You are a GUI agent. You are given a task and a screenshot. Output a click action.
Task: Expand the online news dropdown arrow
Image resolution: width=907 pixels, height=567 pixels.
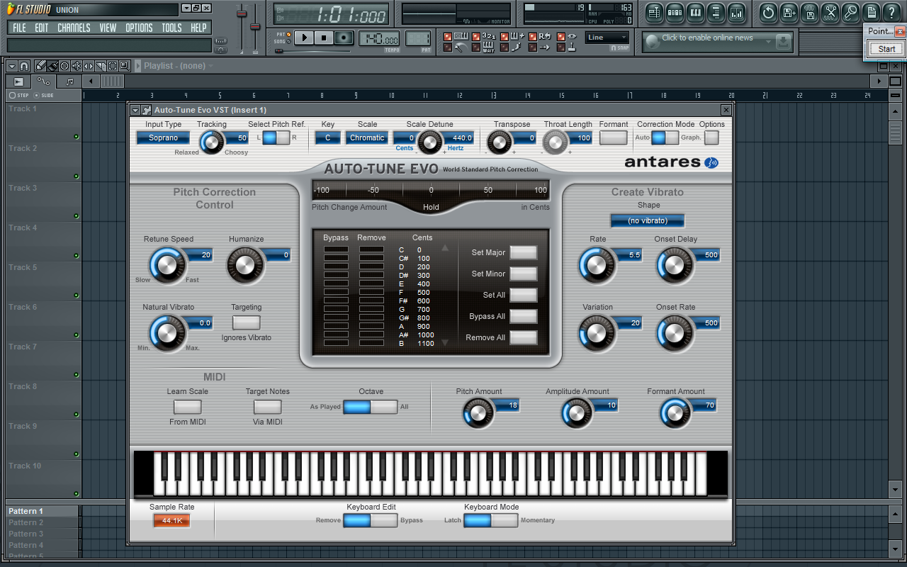(767, 42)
